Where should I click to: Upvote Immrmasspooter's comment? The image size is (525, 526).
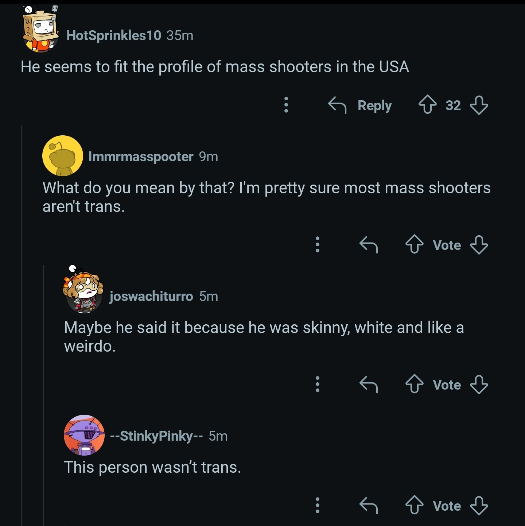(x=415, y=244)
